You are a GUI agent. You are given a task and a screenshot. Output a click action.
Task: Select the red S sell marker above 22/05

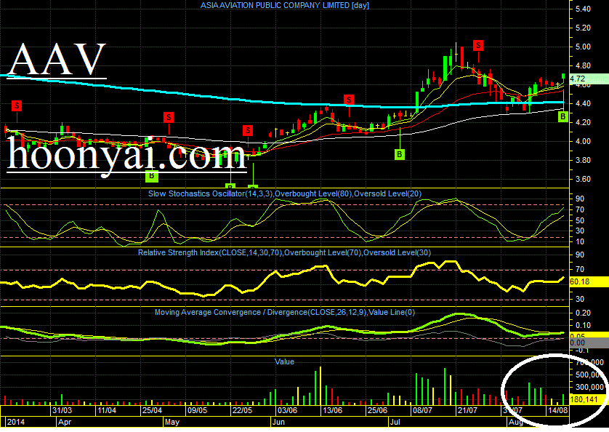pos(248,131)
